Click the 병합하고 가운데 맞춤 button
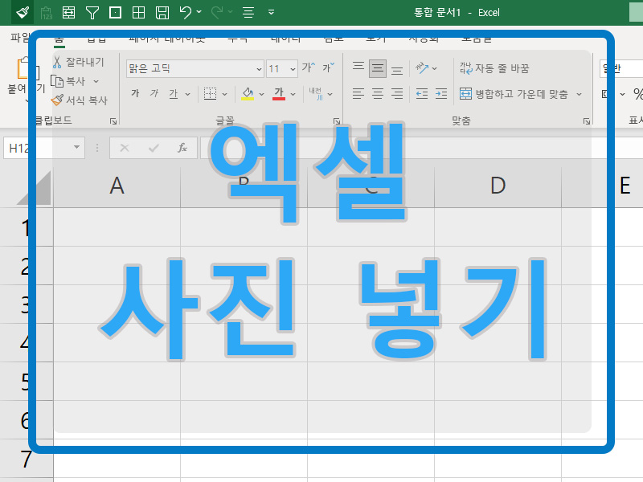 [x=514, y=94]
